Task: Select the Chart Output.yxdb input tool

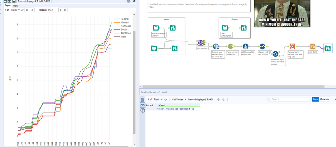Action: 225,28
